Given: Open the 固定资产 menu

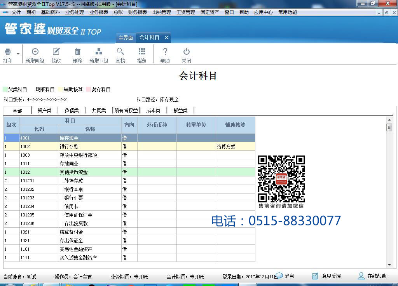Looking at the screenshot, I should pyautogui.click(x=210, y=12).
